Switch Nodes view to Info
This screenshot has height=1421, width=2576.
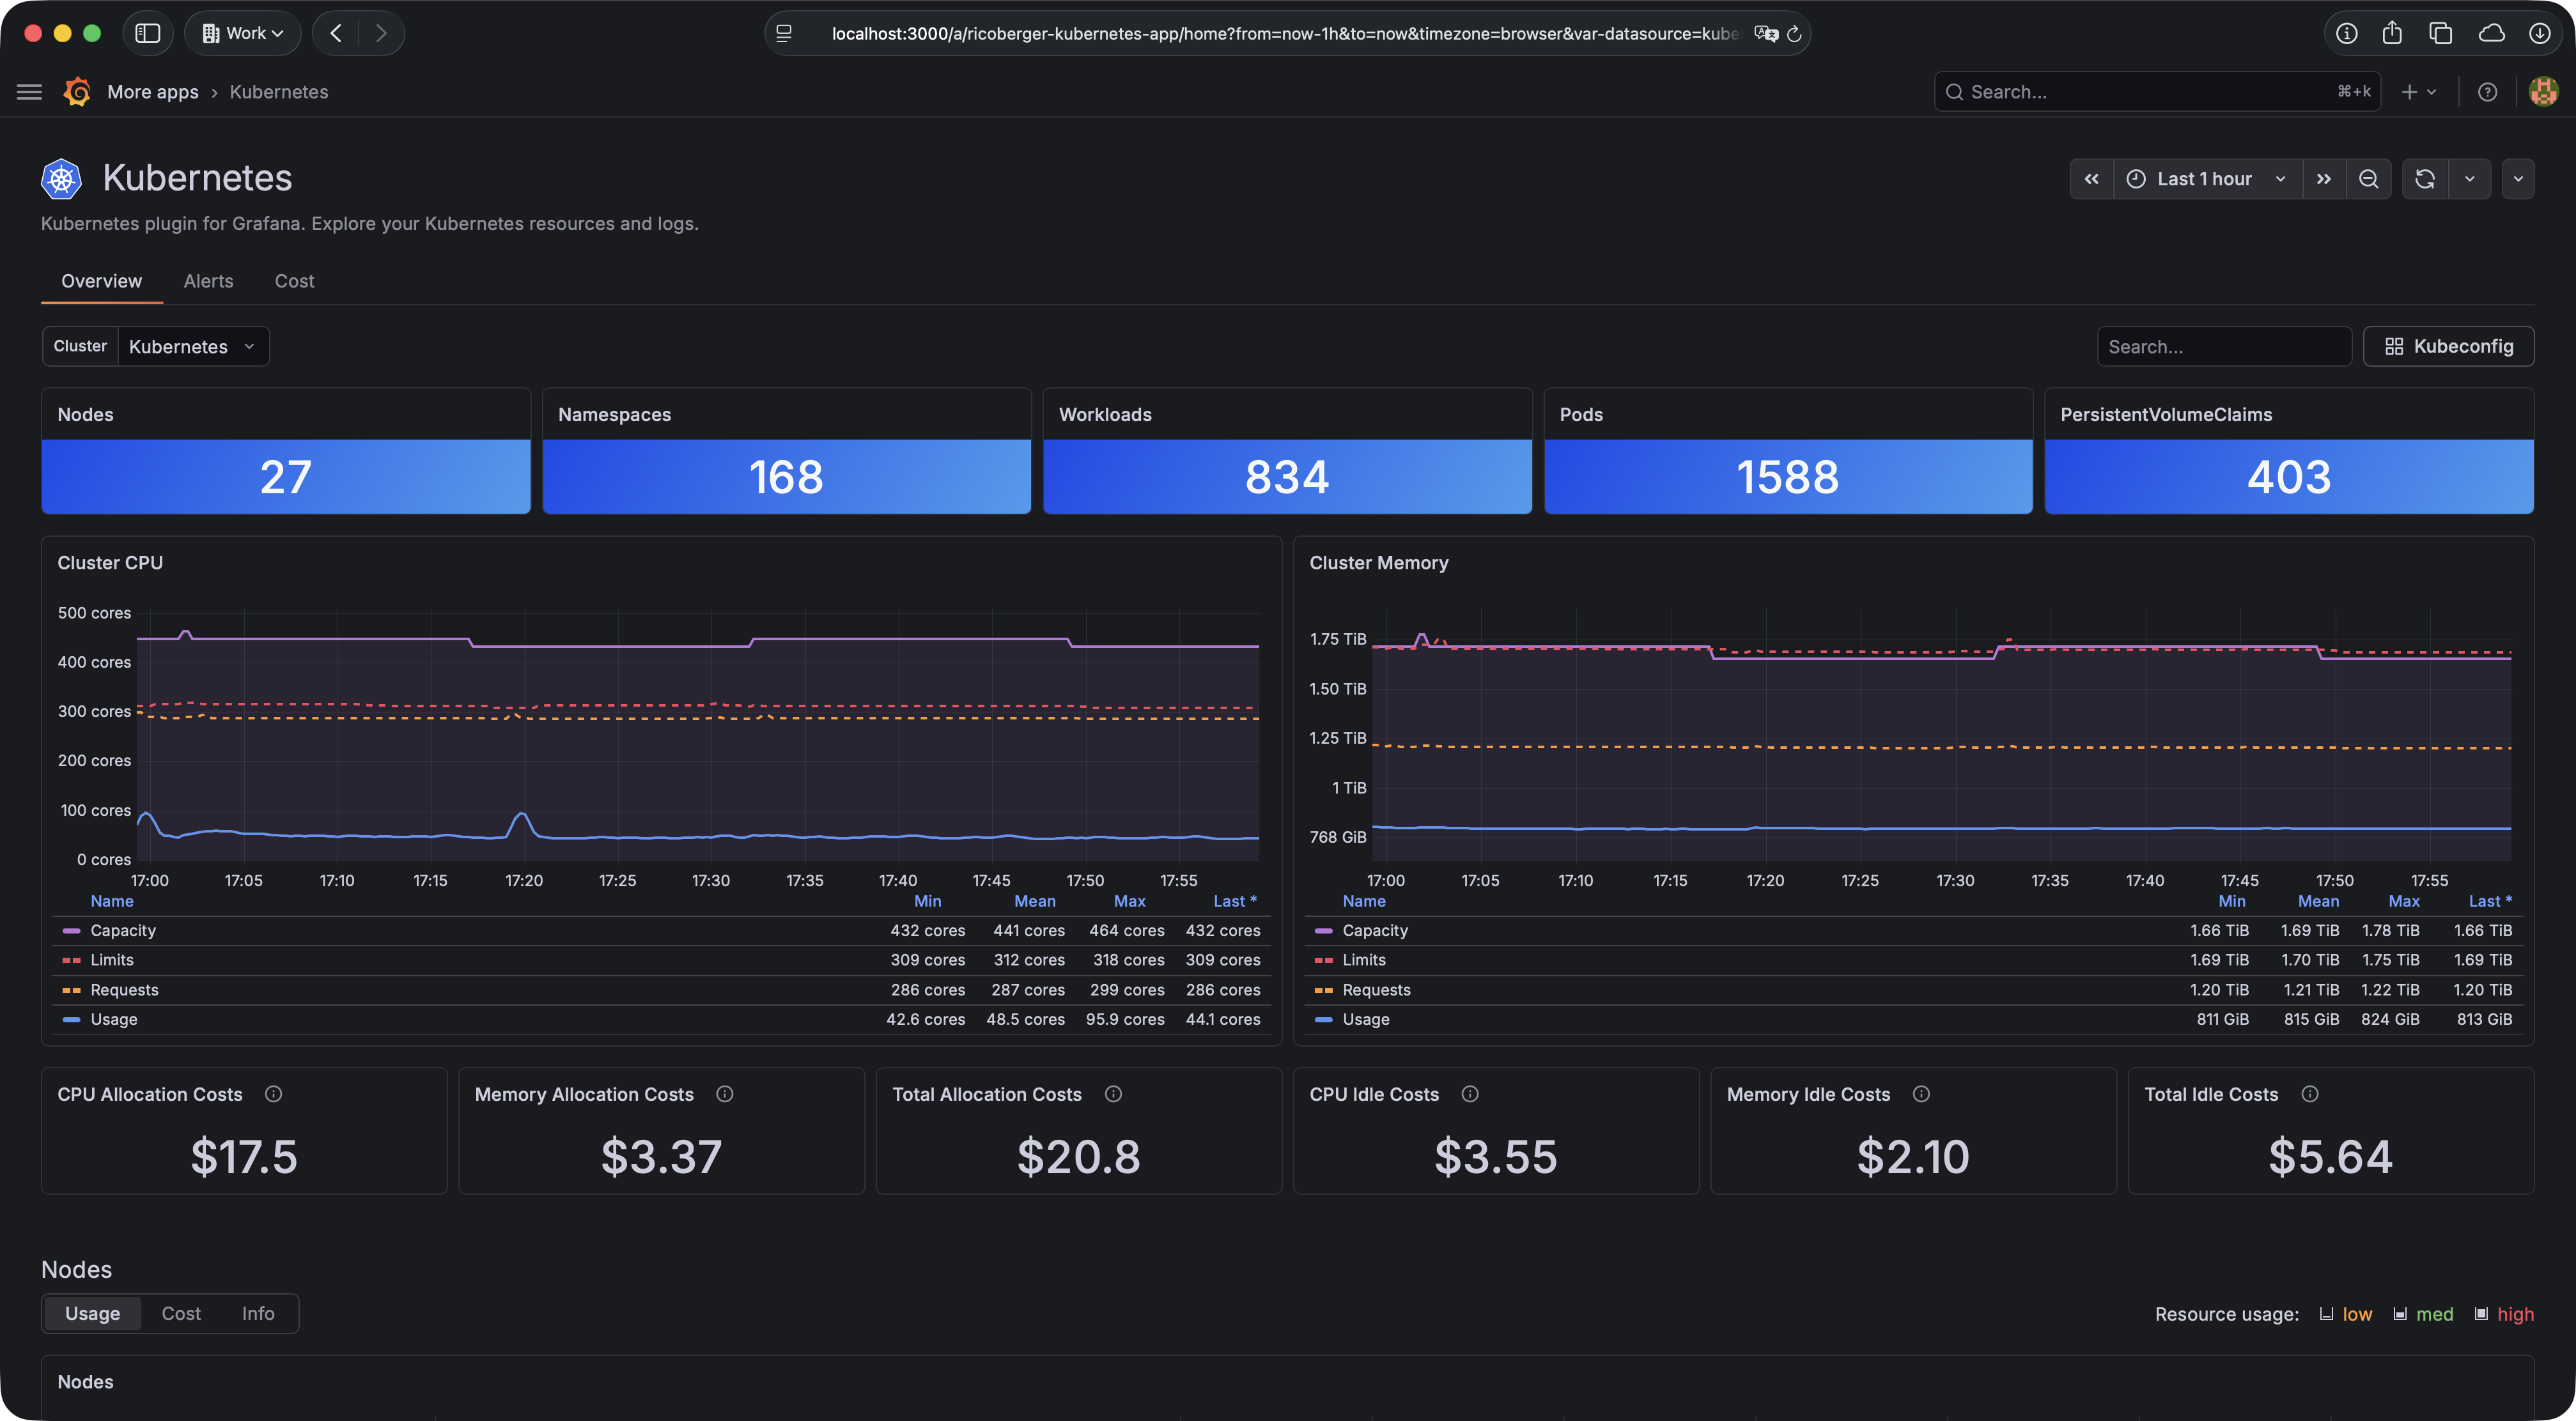tap(258, 1314)
